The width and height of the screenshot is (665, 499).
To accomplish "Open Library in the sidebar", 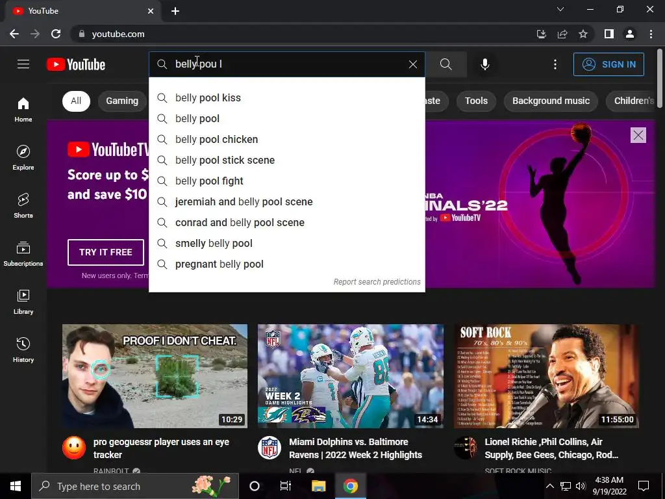I will pyautogui.click(x=23, y=301).
